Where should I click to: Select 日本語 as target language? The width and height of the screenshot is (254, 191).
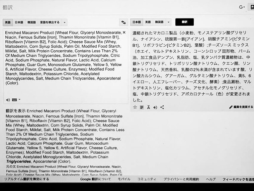(137, 22)
